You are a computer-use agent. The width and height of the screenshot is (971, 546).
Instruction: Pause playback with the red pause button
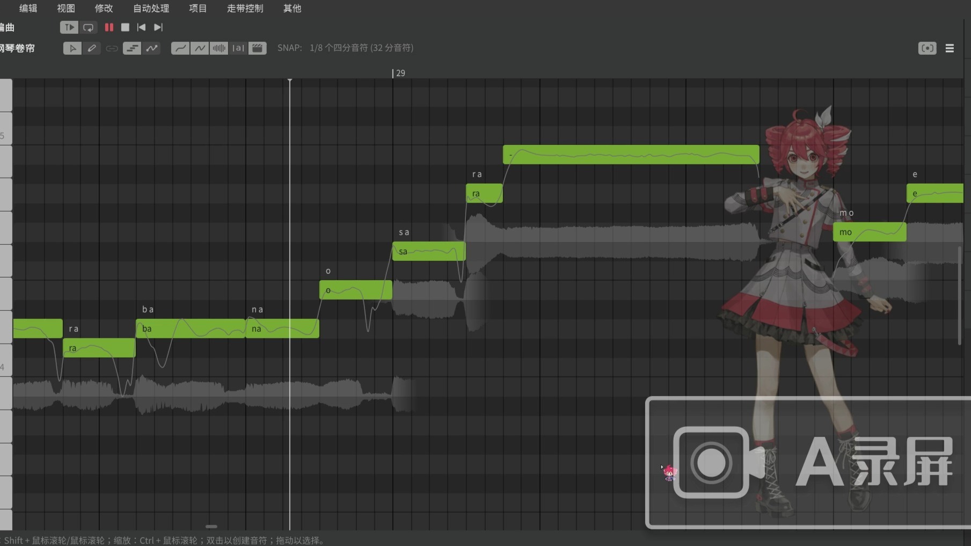(109, 27)
